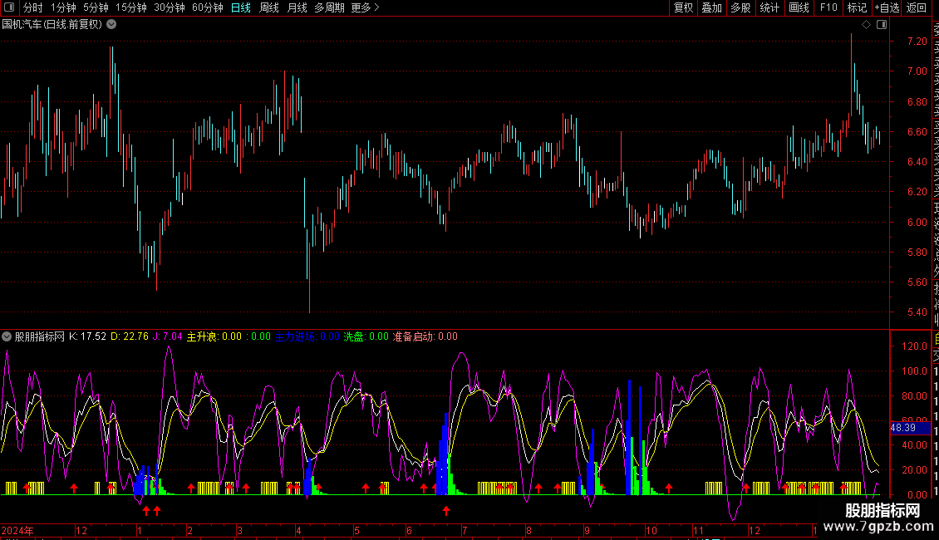Click the 标记 mark button
This screenshot has height=540, width=939.
(856, 8)
